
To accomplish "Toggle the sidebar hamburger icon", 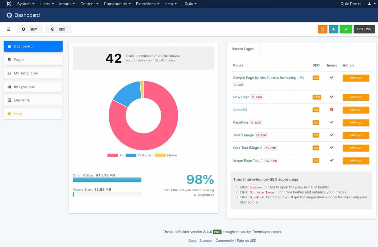I will 9,29.
